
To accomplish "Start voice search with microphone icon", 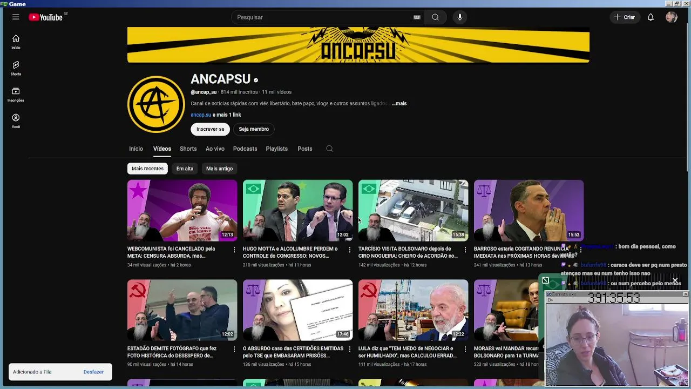I will click(x=460, y=17).
